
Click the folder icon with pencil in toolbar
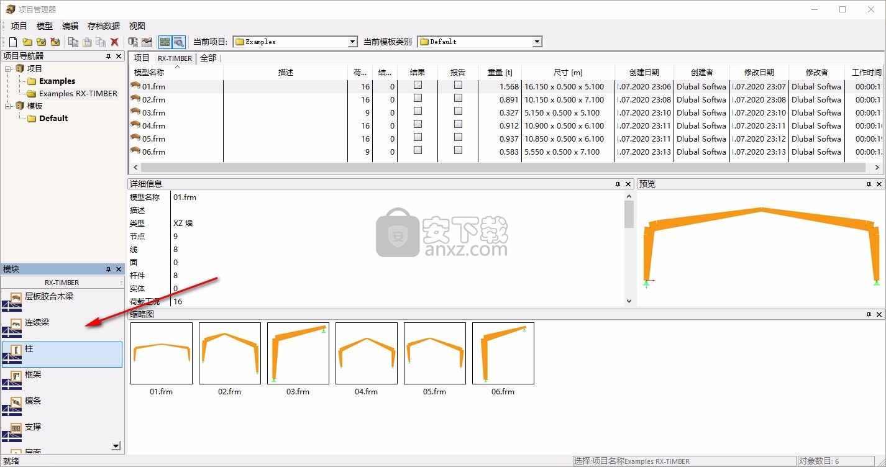click(x=41, y=42)
